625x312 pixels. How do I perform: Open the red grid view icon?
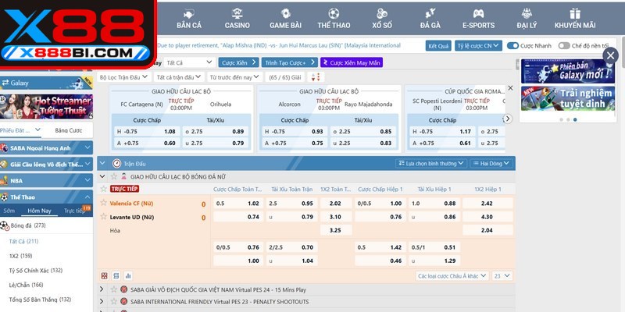105,275
